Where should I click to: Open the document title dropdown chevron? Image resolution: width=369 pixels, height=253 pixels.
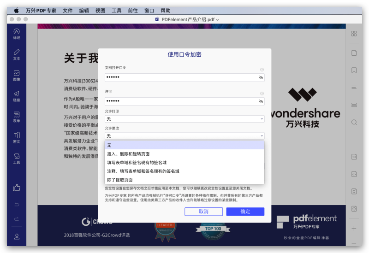click(217, 20)
